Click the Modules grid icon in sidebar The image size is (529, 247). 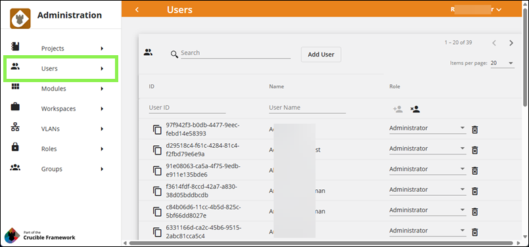tap(15, 86)
